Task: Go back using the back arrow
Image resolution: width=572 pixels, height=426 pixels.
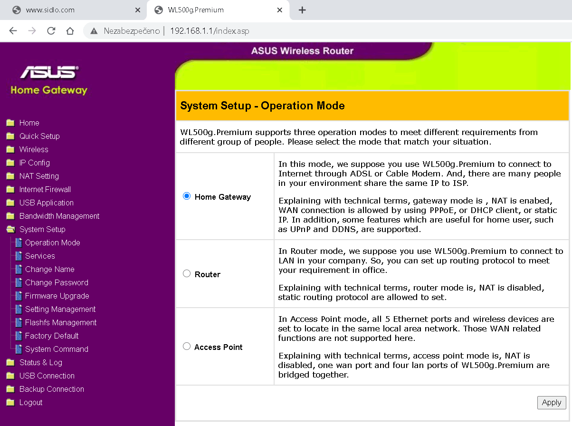Action: (13, 31)
